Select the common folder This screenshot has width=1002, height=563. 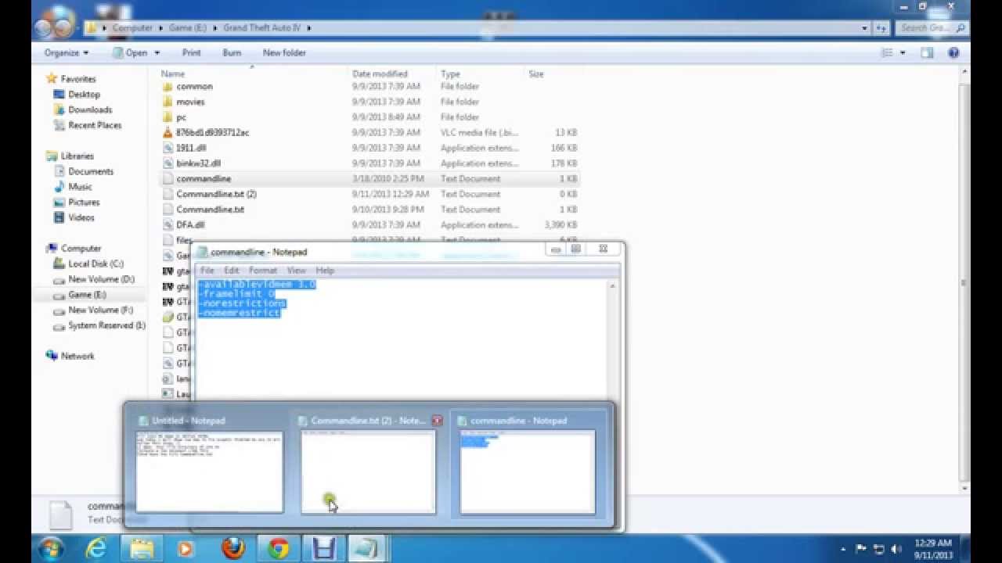tap(194, 86)
